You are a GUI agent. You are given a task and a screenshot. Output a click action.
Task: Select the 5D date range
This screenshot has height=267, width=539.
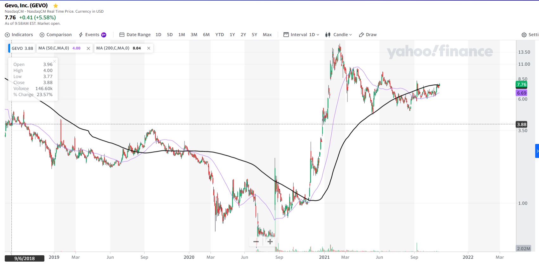coord(170,35)
